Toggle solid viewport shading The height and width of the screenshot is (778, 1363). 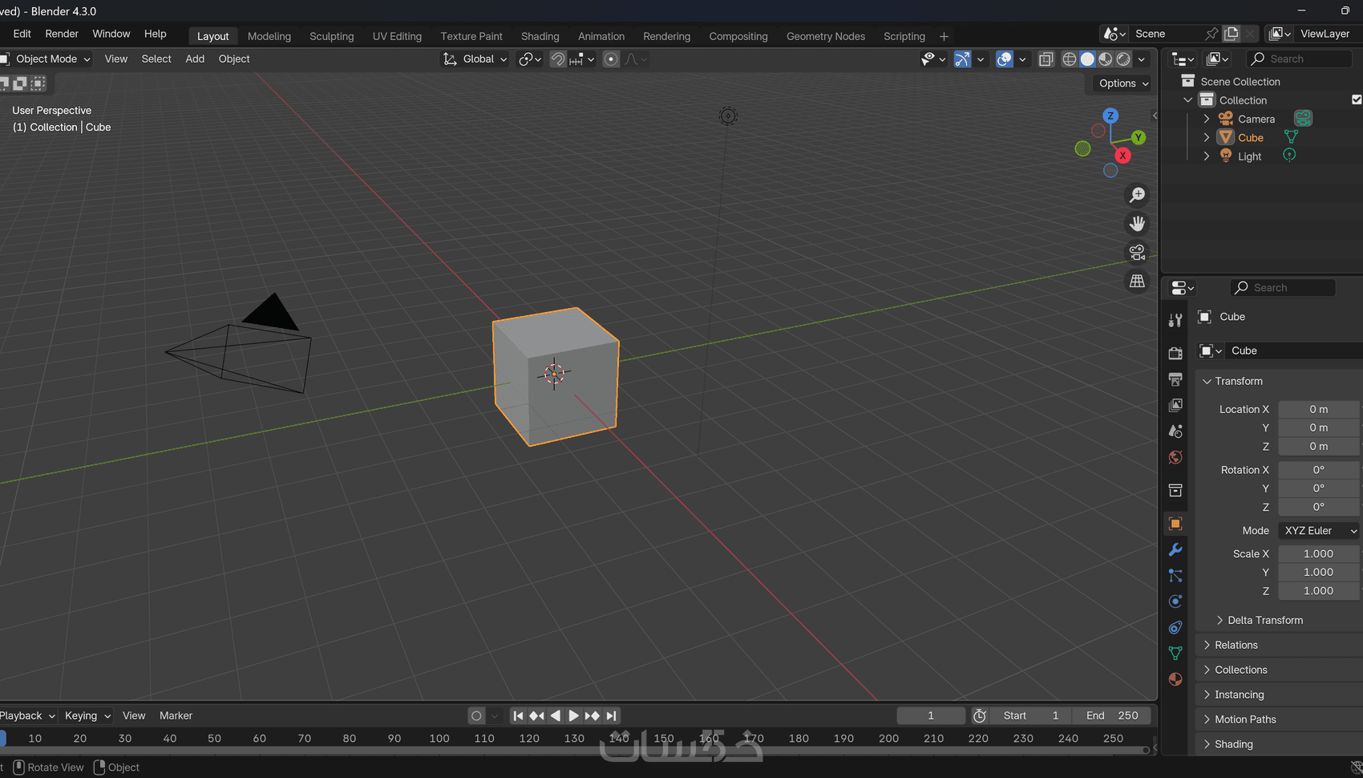1087,59
